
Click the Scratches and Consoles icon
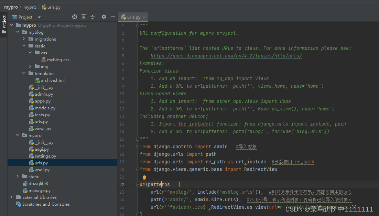coord(19,204)
